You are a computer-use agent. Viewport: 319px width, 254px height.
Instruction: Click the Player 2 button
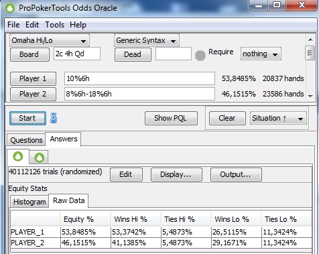tap(33, 94)
